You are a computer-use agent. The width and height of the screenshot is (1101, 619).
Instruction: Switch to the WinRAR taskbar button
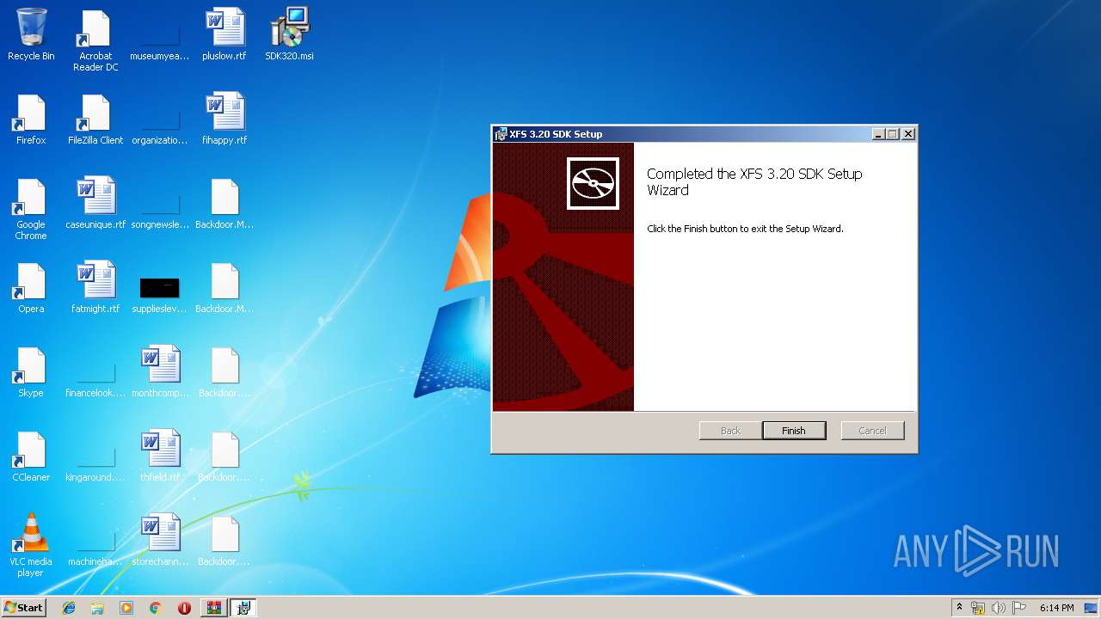(x=213, y=608)
